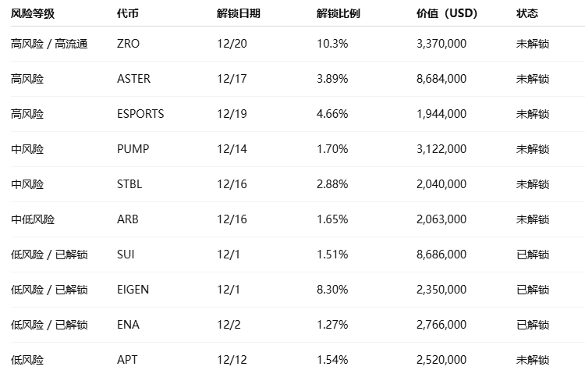Click the 价值 (USD) column header
The image size is (585, 388).
point(447,14)
